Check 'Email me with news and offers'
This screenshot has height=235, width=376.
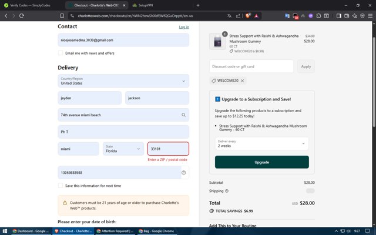click(x=61, y=53)
